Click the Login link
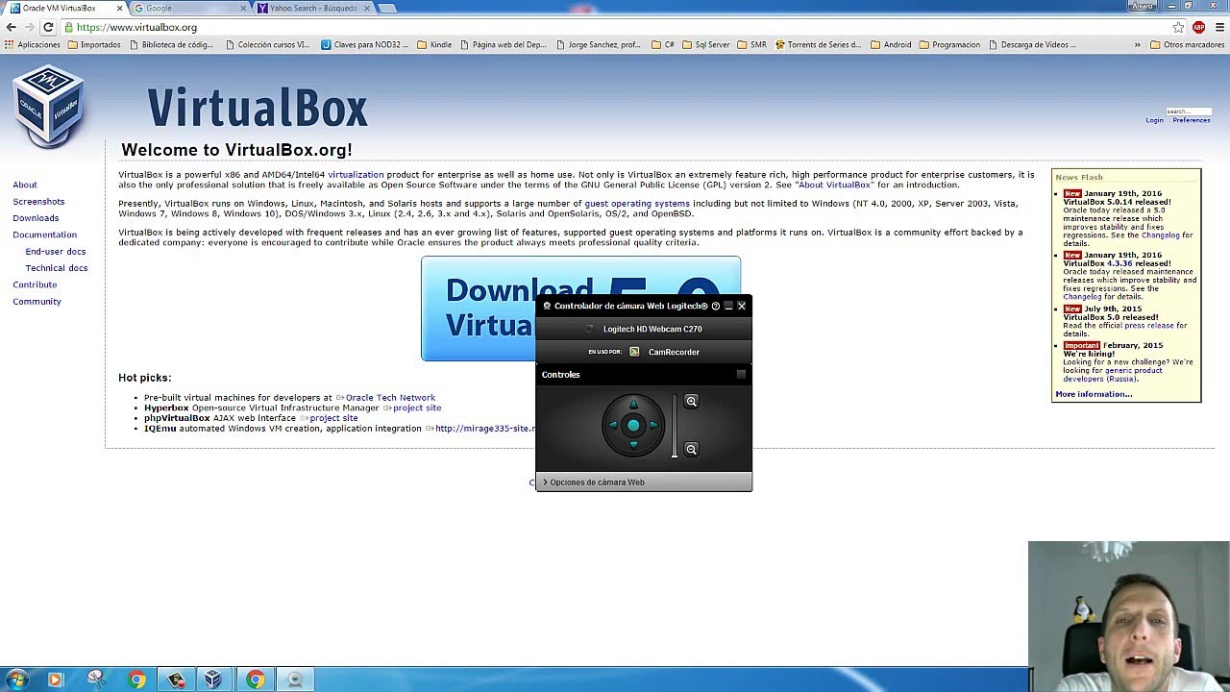The height and width of the screenshot is (692, 1230). pyautogui.click(x=1154, y=120)
